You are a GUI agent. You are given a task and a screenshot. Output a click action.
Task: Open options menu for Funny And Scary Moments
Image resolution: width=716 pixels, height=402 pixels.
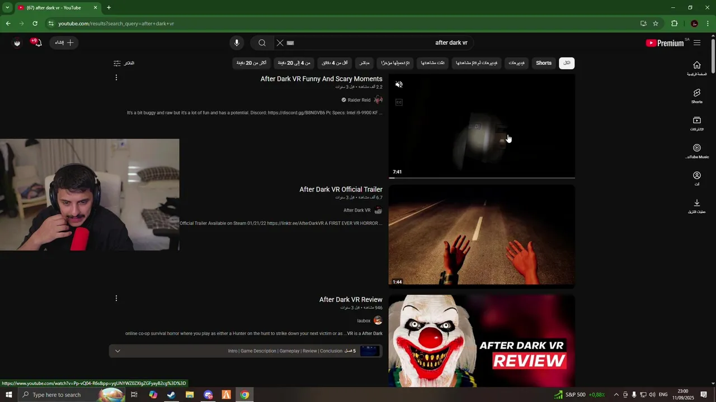[x=116, y=78]
